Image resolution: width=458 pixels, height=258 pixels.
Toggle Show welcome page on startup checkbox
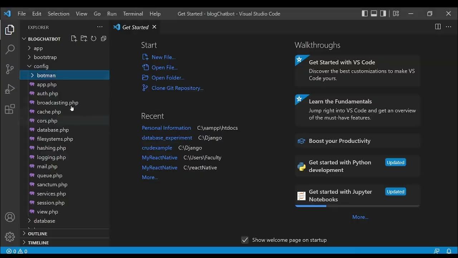pyautogui.click(x=245, y=240)
